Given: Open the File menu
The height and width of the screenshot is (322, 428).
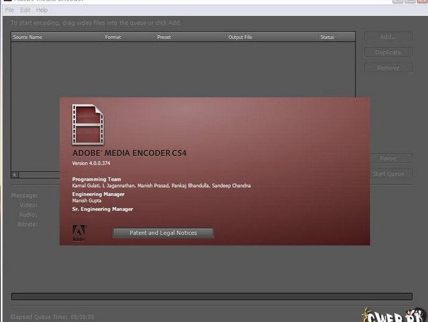Looking at the screenshot, I should 9,10.
